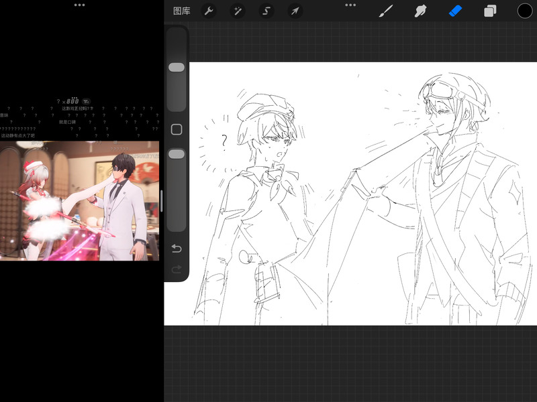537x402 pixels.
Task: Open the three-dot menu above Procreate canvas
Action: tap(350, 5)
